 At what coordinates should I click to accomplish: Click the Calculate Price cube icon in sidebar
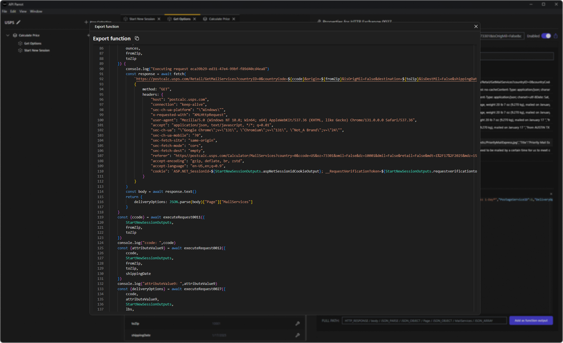[15, 35]
